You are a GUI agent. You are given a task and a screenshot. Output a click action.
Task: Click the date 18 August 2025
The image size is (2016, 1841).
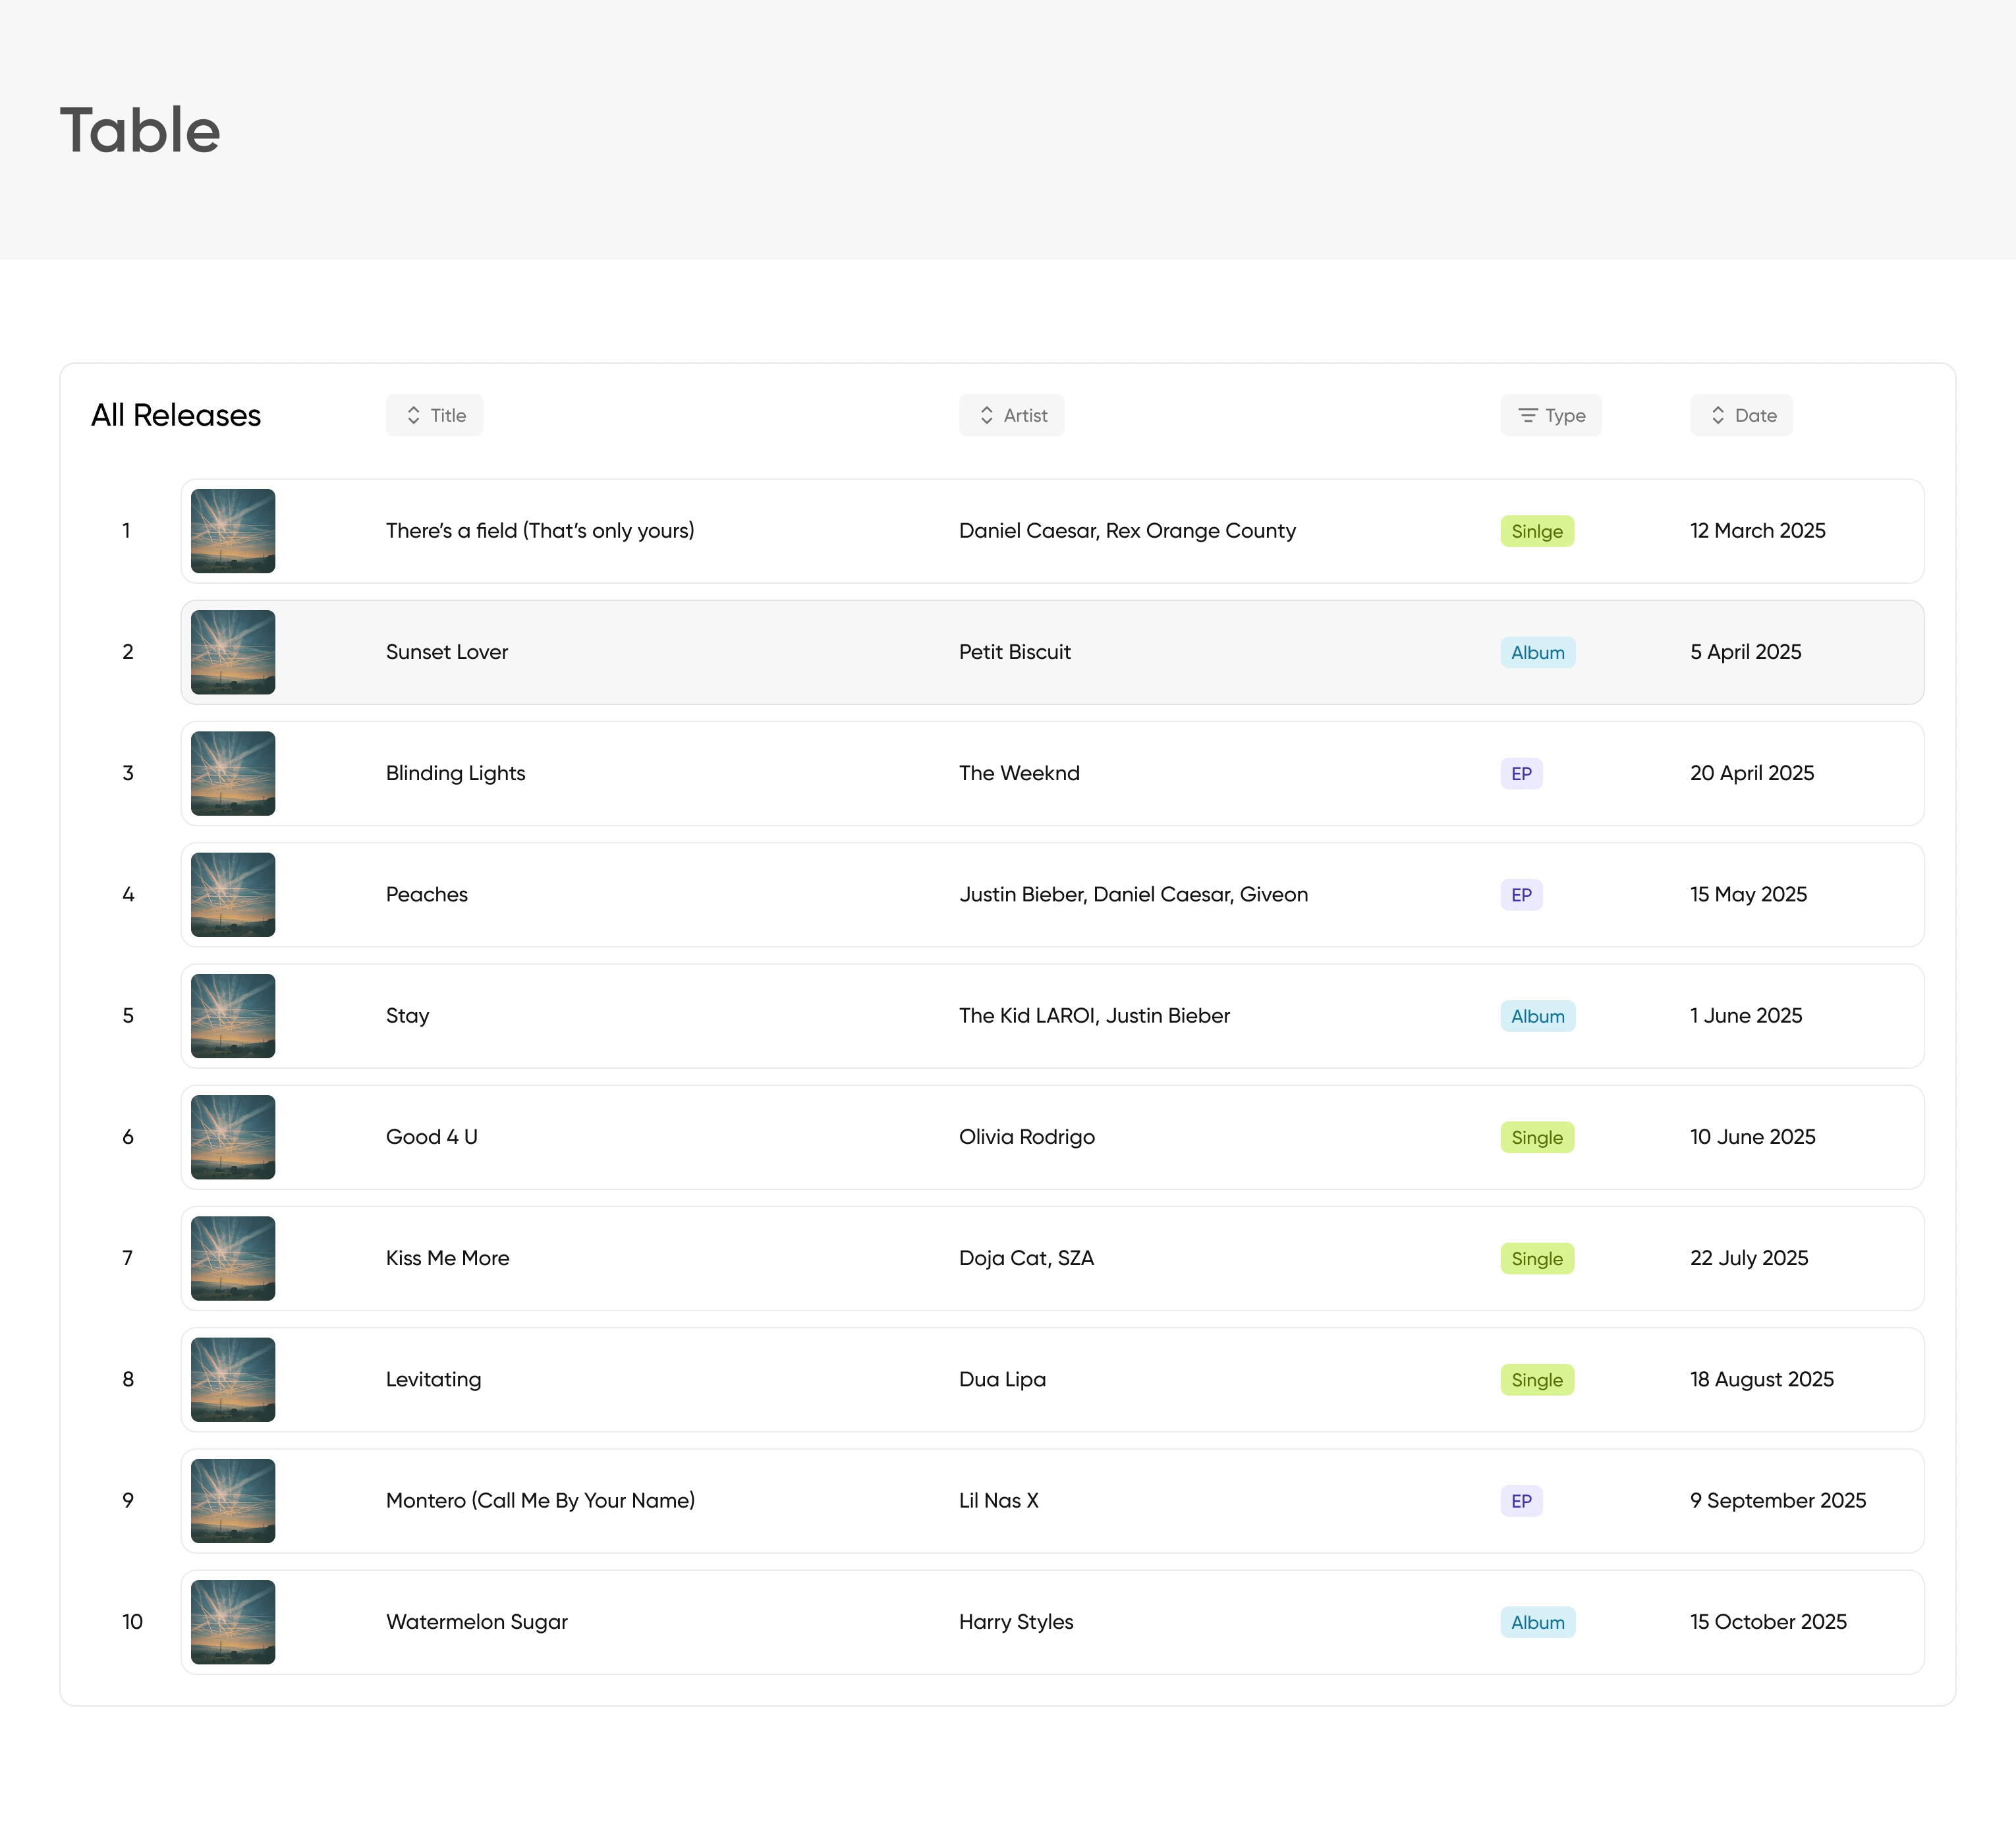1761,1379
